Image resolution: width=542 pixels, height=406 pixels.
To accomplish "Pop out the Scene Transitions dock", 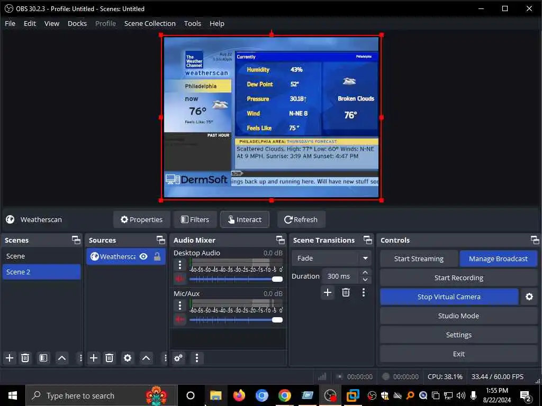I will pyautogui.click(x=368, y=240).
